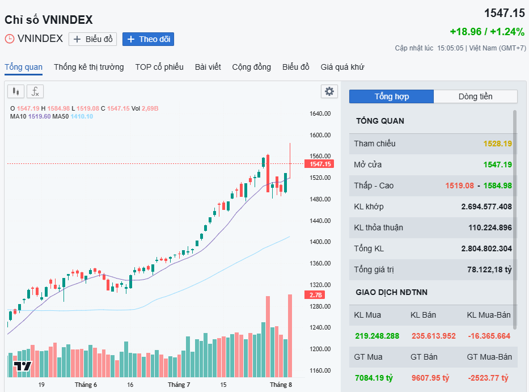
Task: Click net value -2523.77 tỷ
Action: [488, 378]
